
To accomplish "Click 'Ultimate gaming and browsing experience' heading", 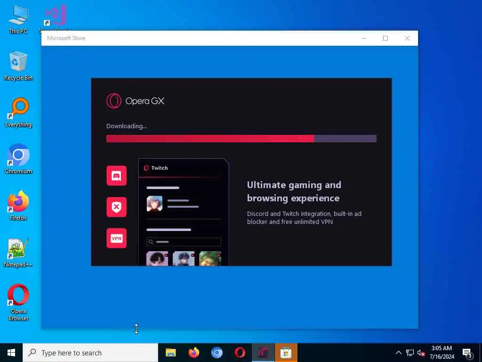I will pos(294,191).
